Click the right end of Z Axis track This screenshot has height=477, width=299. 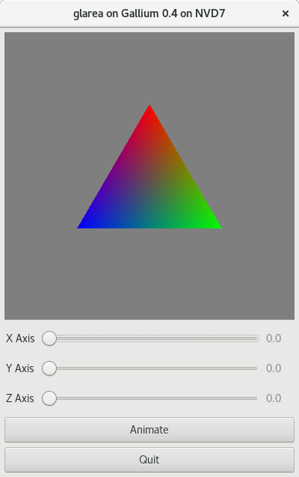pos(256,398)
